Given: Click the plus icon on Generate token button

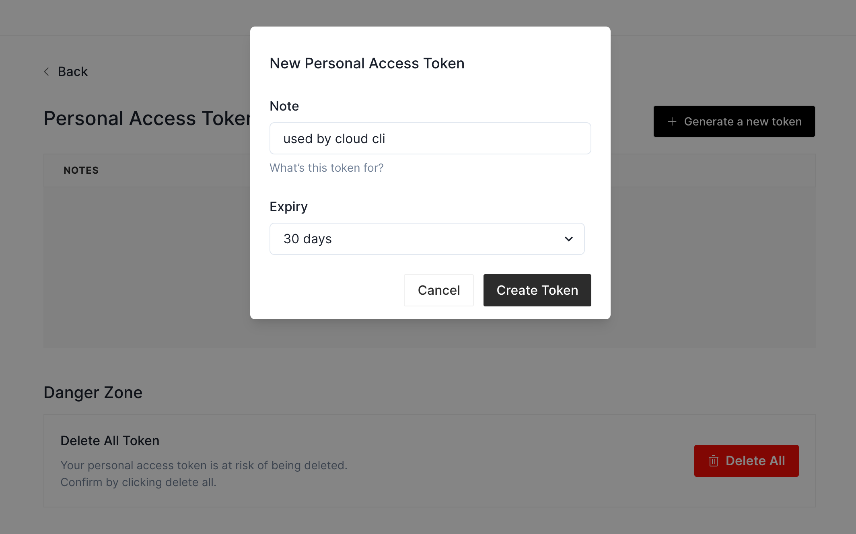Looking at the screenshot, I should (672, 121).
